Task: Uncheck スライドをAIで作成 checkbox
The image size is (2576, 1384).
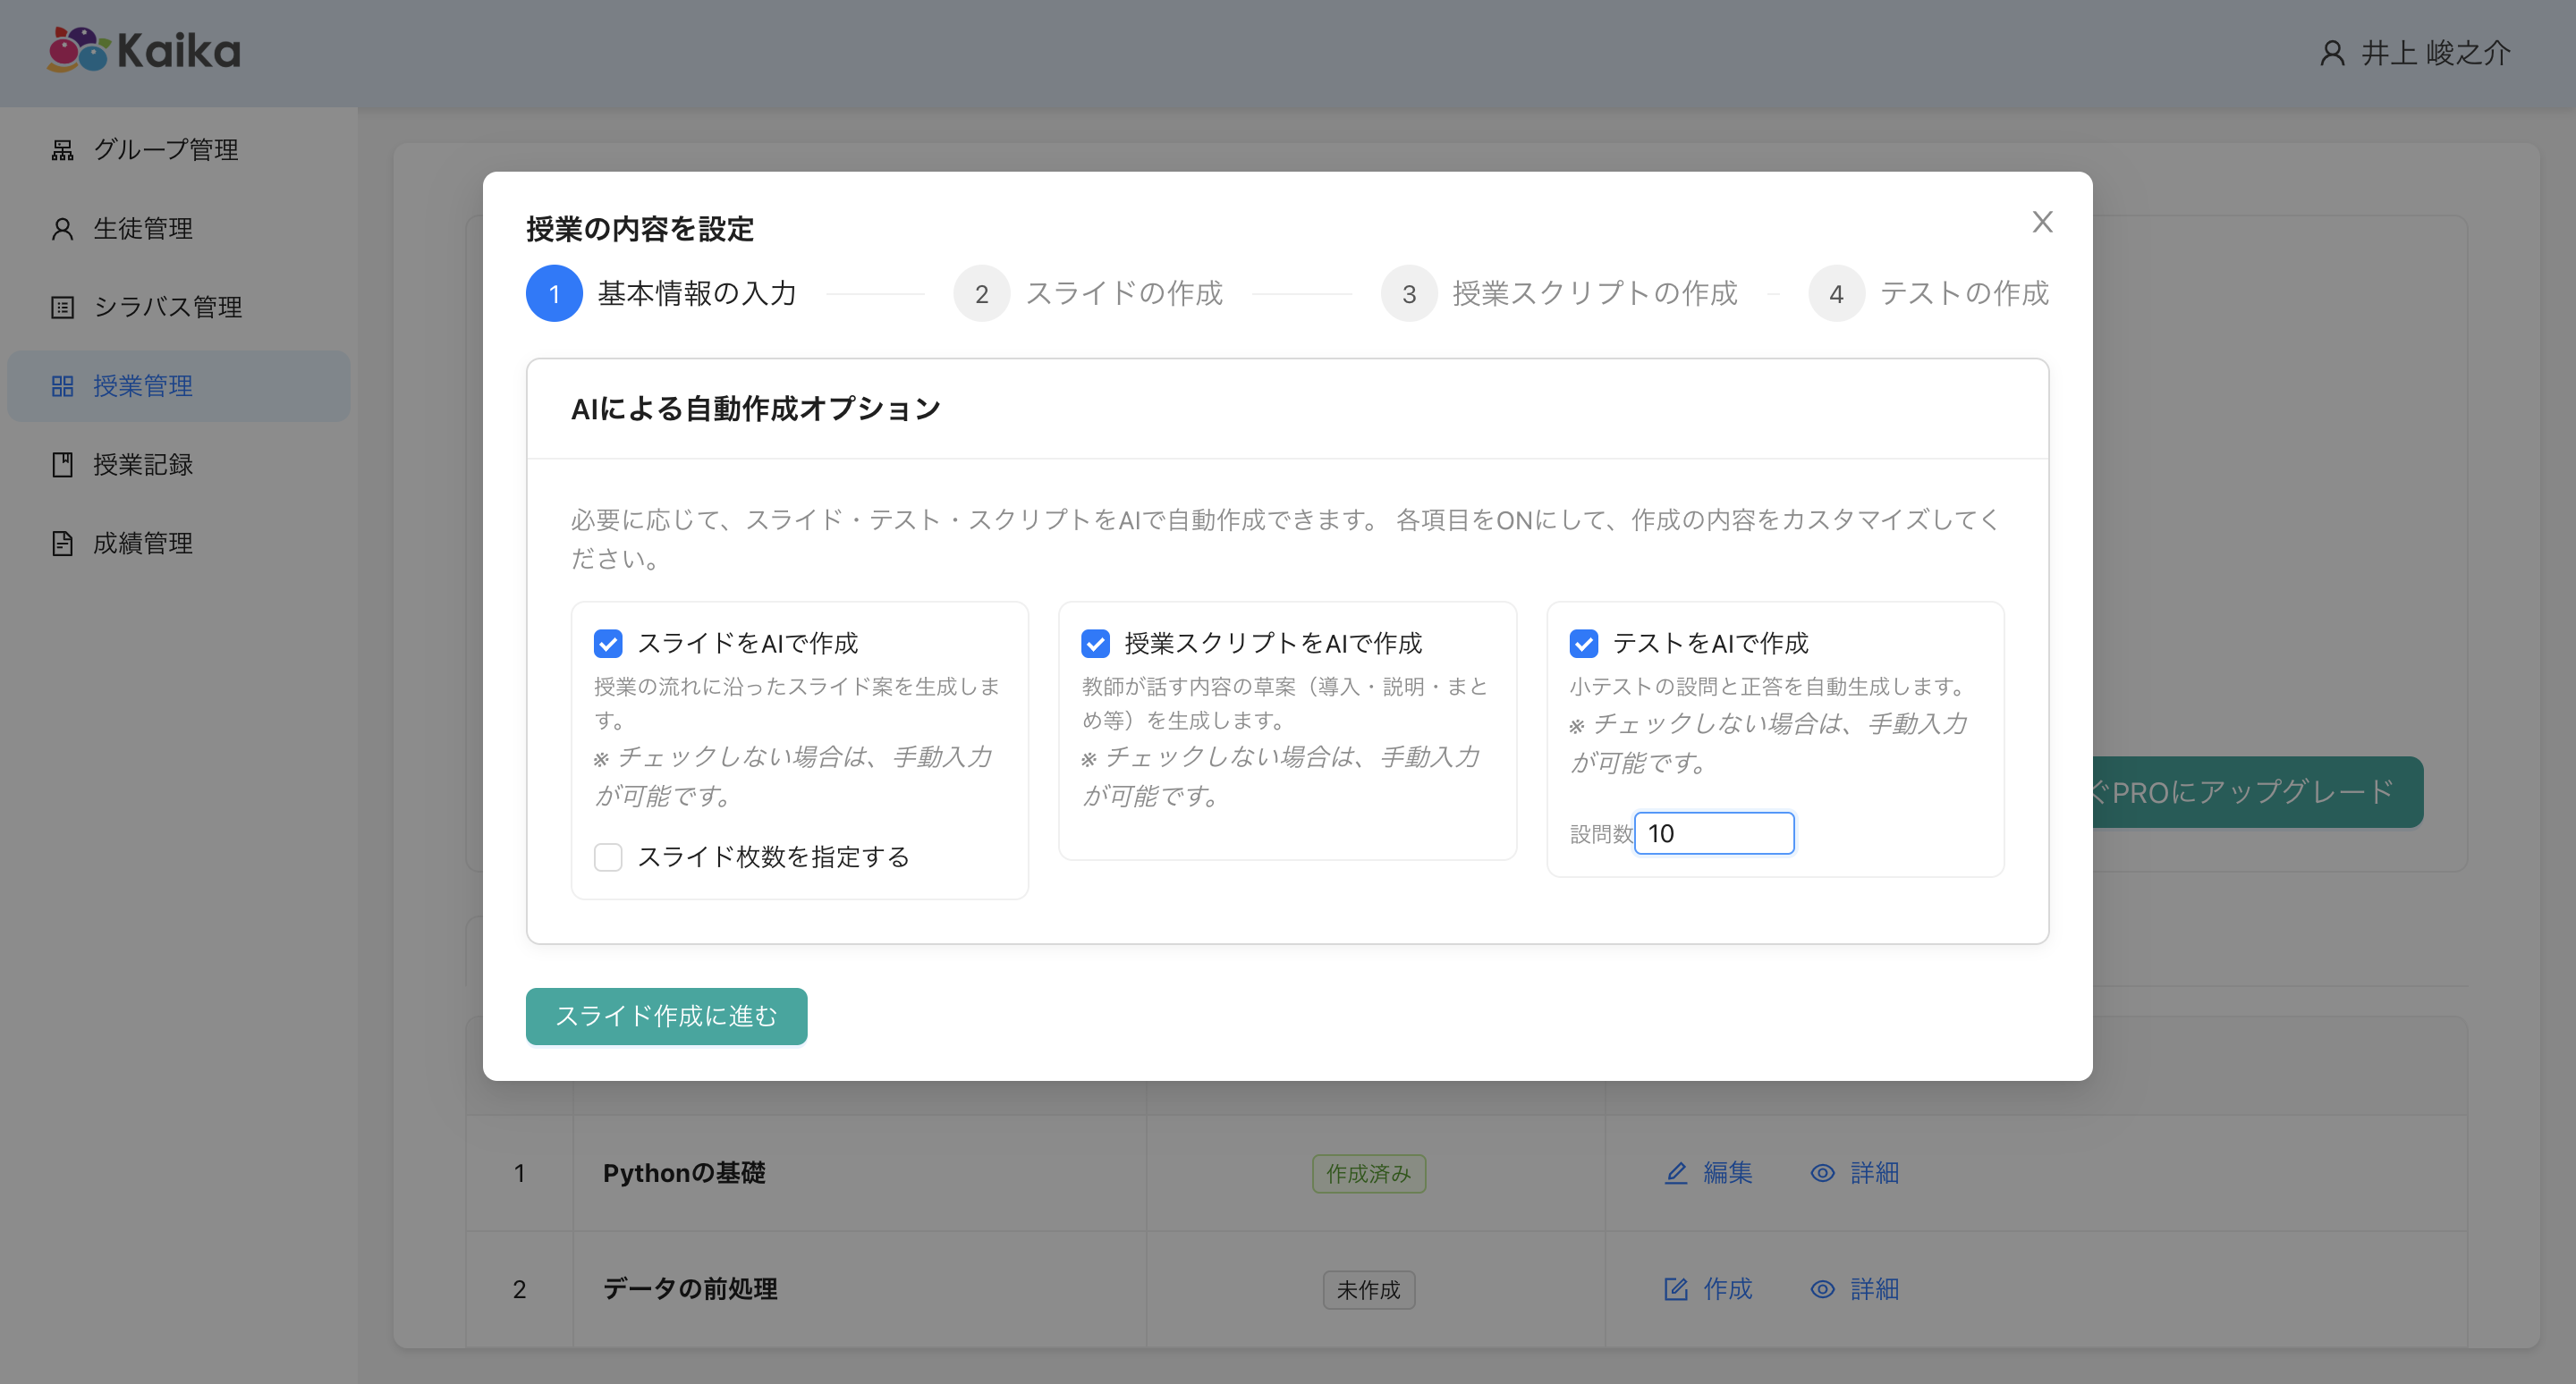Action: tap(608, 644)
